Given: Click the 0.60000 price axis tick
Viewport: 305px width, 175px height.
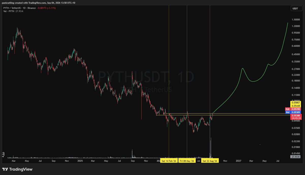Looking at the screenshot, I should 295,46.
